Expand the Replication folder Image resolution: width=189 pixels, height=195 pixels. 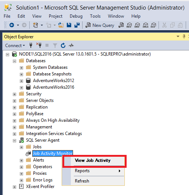click(15, 107)
